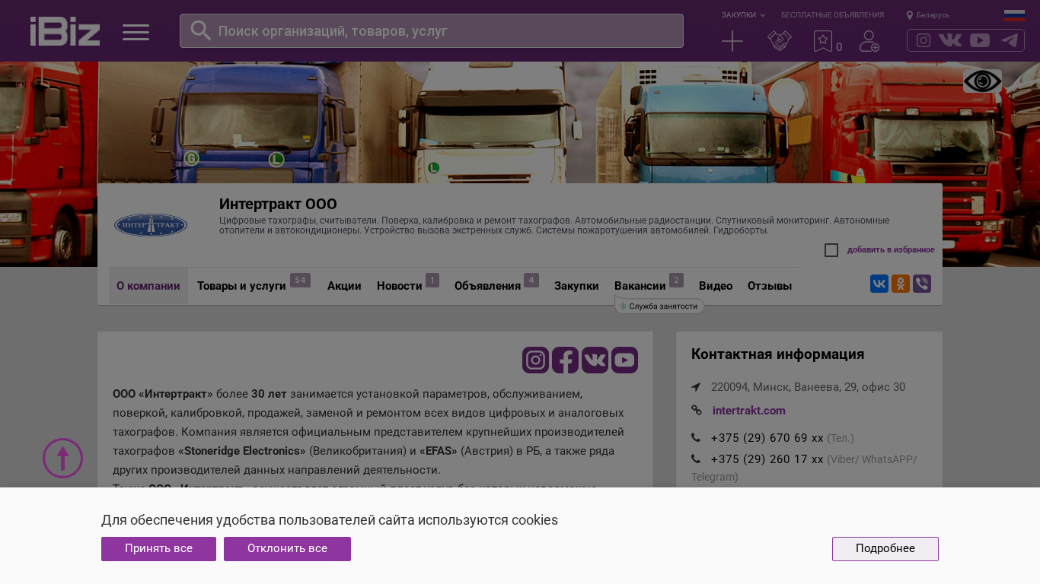Open YouTube from the header bar

point(980,40)
